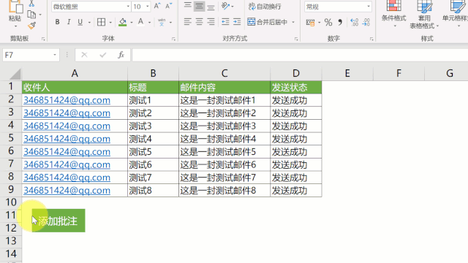Align text right
The image size is (468, 263).
(211, 22)
